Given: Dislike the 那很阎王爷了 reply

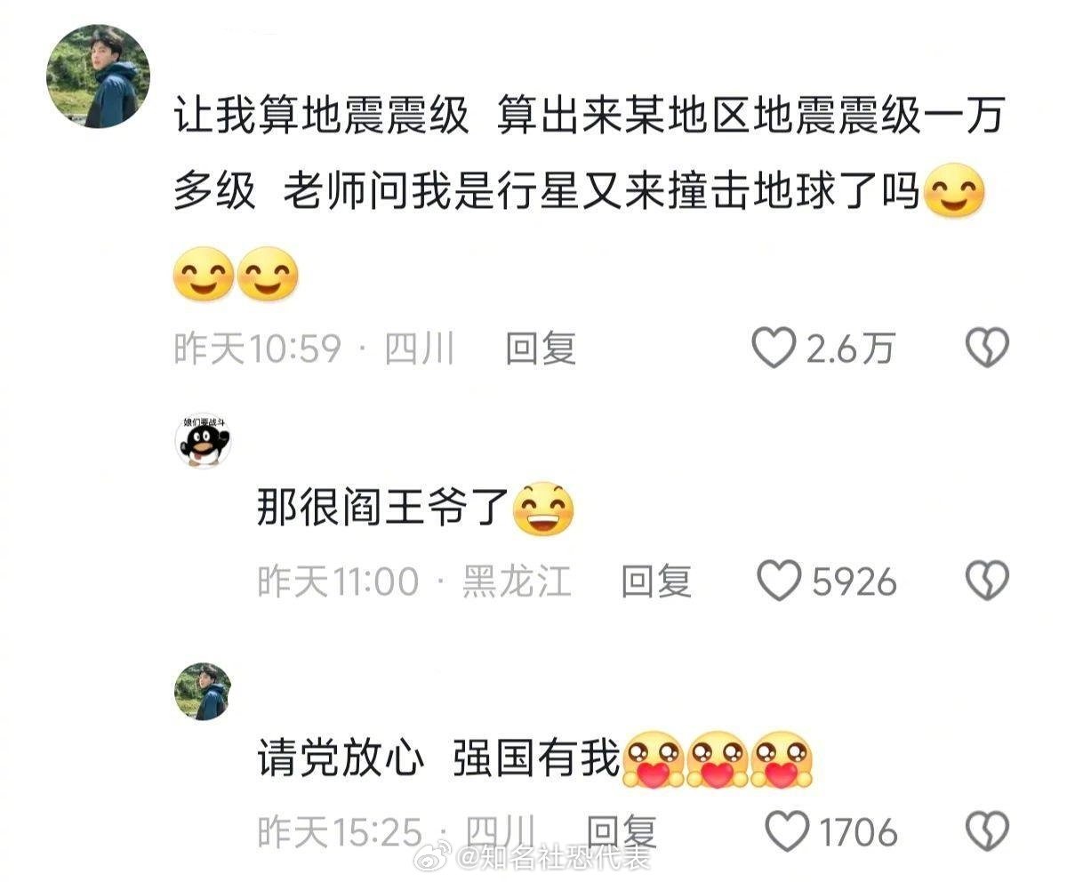Looking at the screenshot, I should tap(987, 581).
